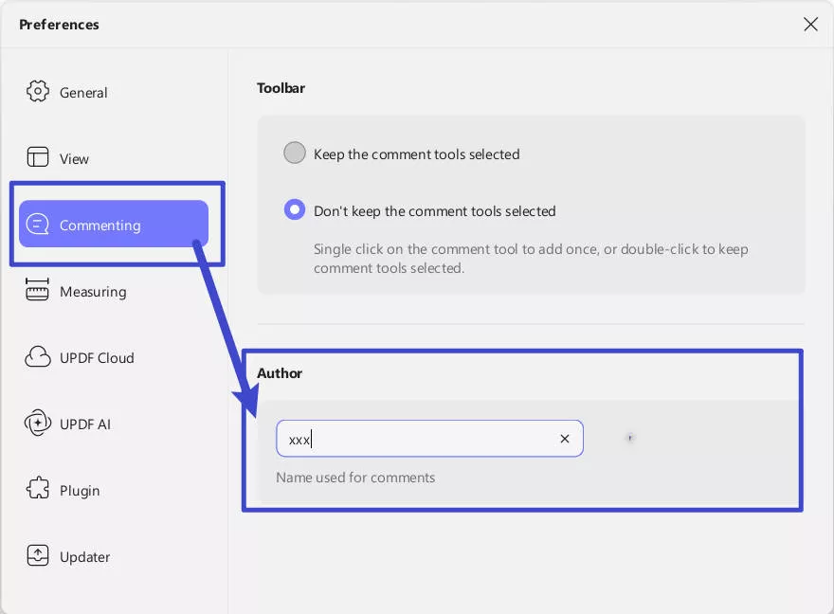Switch to the Measuring tab label
The width and height of the screenshot is (834, 614).
[93, 292]
